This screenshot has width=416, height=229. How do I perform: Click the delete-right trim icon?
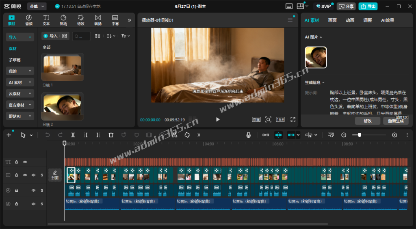click(98, 135)
